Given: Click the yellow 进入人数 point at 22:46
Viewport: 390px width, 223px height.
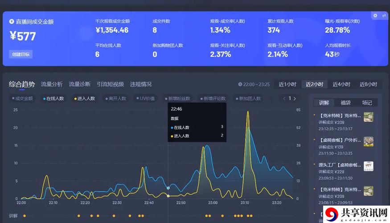Looking at the screenshot, I should pyautogui.click(x=168, y=196).
